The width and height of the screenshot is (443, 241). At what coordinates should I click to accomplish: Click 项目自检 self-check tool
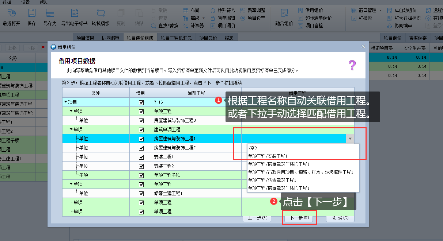pos(310,26)
